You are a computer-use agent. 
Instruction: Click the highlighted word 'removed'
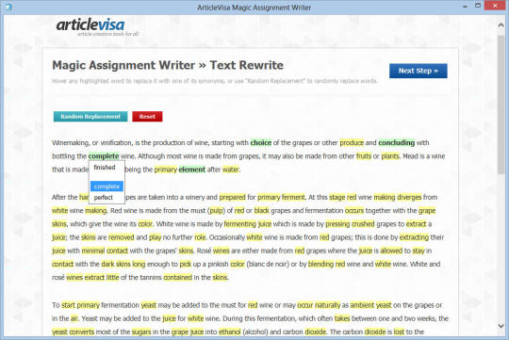pos(121,237)
